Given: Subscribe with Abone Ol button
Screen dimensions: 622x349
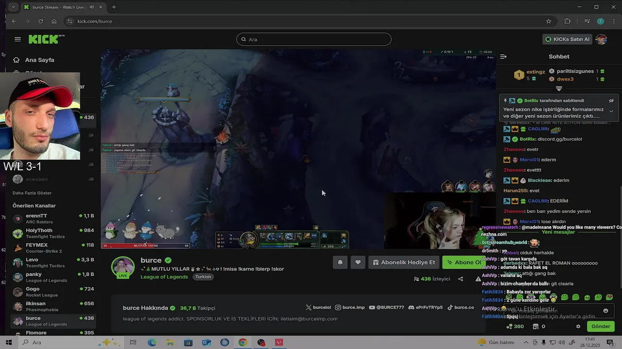Looking at the screenshot, I should (x=464, y=262).
